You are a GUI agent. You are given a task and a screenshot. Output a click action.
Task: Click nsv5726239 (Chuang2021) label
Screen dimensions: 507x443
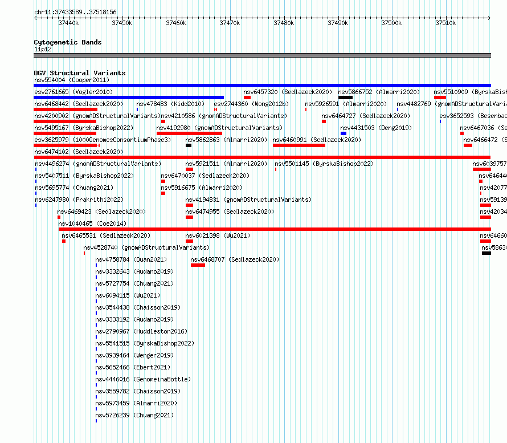click(134, 415)
